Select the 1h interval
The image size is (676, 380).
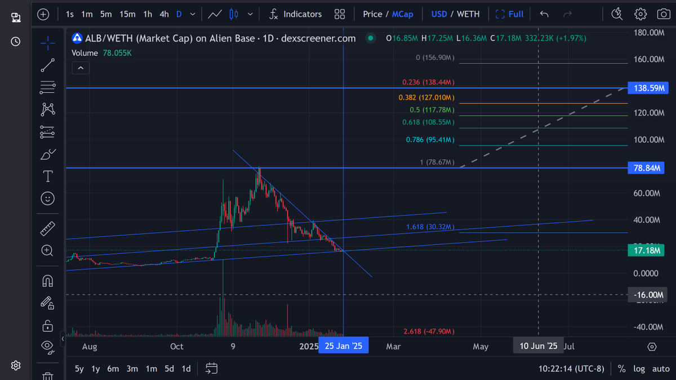click(x=147, y=14)
